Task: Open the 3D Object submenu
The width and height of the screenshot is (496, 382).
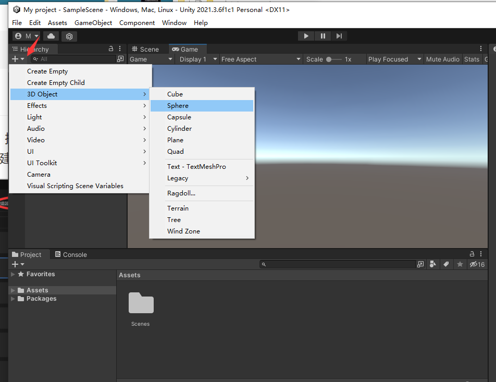Action: 80,94
